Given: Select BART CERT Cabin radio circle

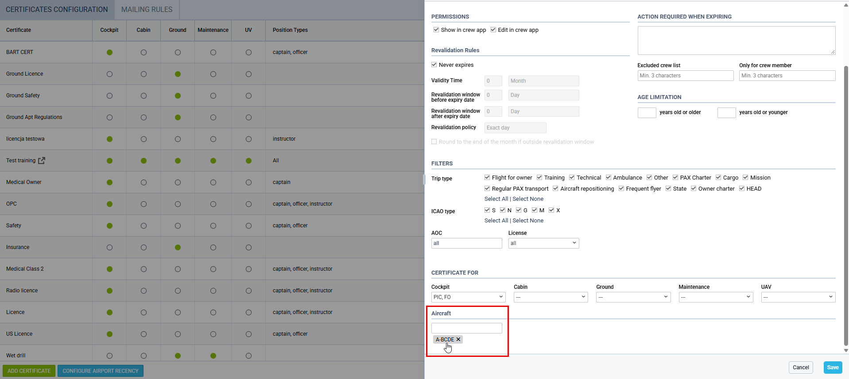Looking at the screenshot, I should tap(143, 52).
